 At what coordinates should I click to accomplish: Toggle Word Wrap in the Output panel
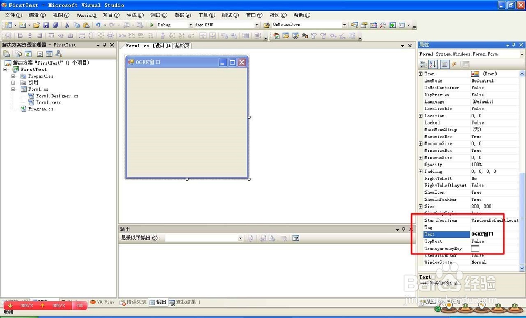(296, 238)
